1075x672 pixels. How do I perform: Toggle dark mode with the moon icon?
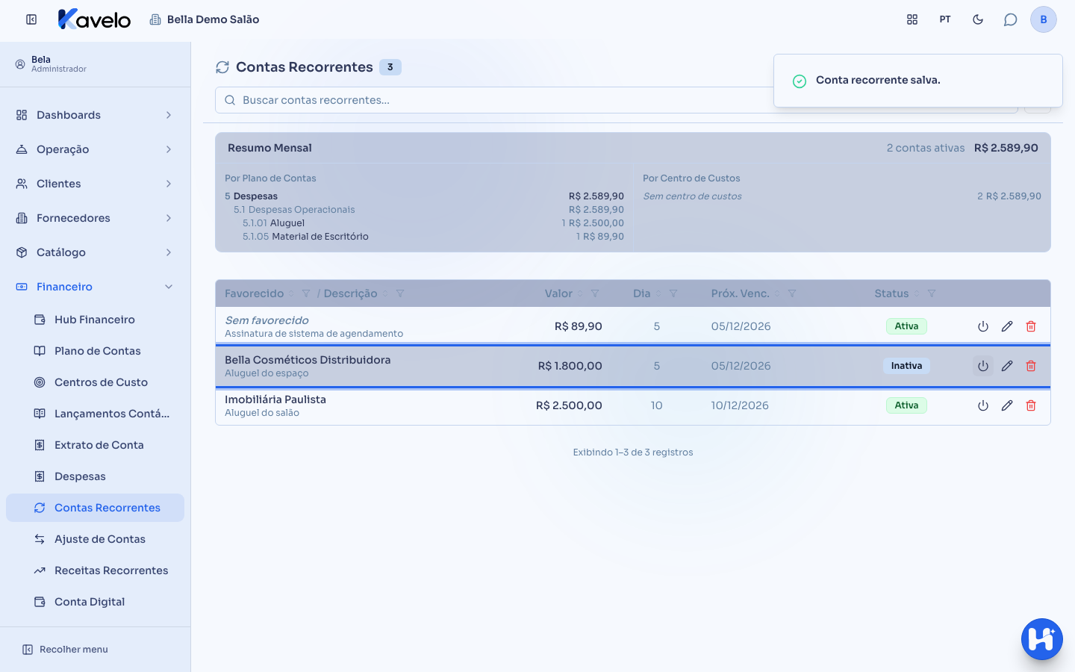coord(978,19)
